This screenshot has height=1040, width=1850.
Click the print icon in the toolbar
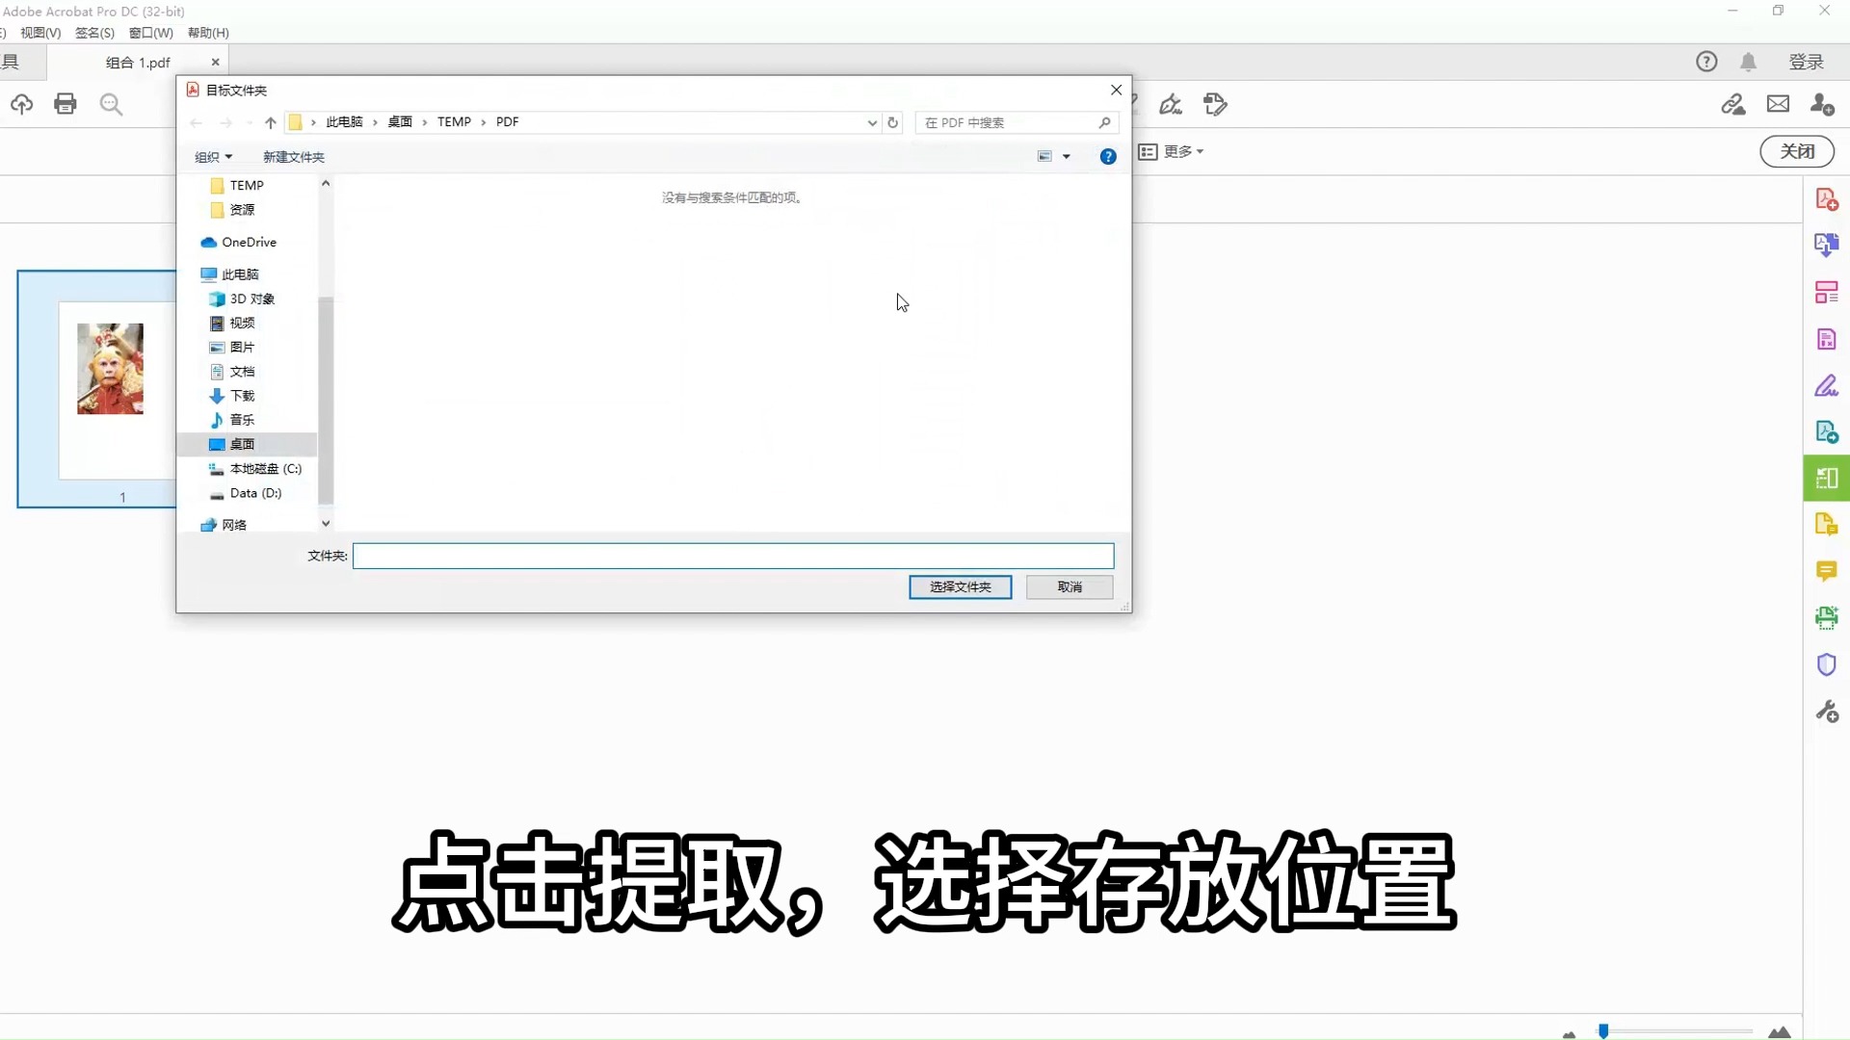pos(65,104)
